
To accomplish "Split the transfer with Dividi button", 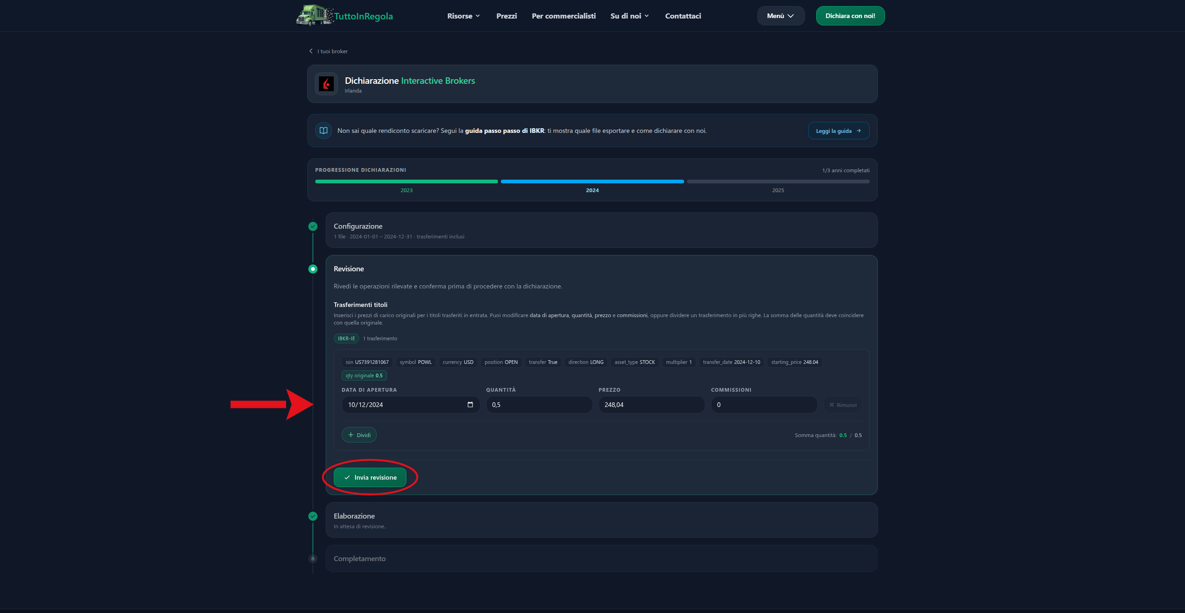I will 359,435.
